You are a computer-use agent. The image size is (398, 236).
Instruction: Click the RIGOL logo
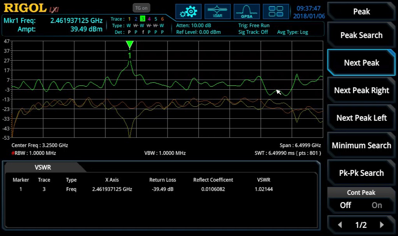(23, 7)
